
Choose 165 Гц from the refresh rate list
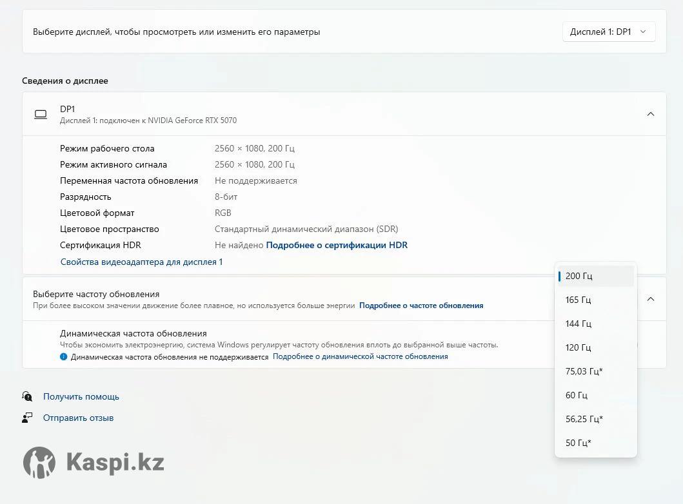click(578, 300)
